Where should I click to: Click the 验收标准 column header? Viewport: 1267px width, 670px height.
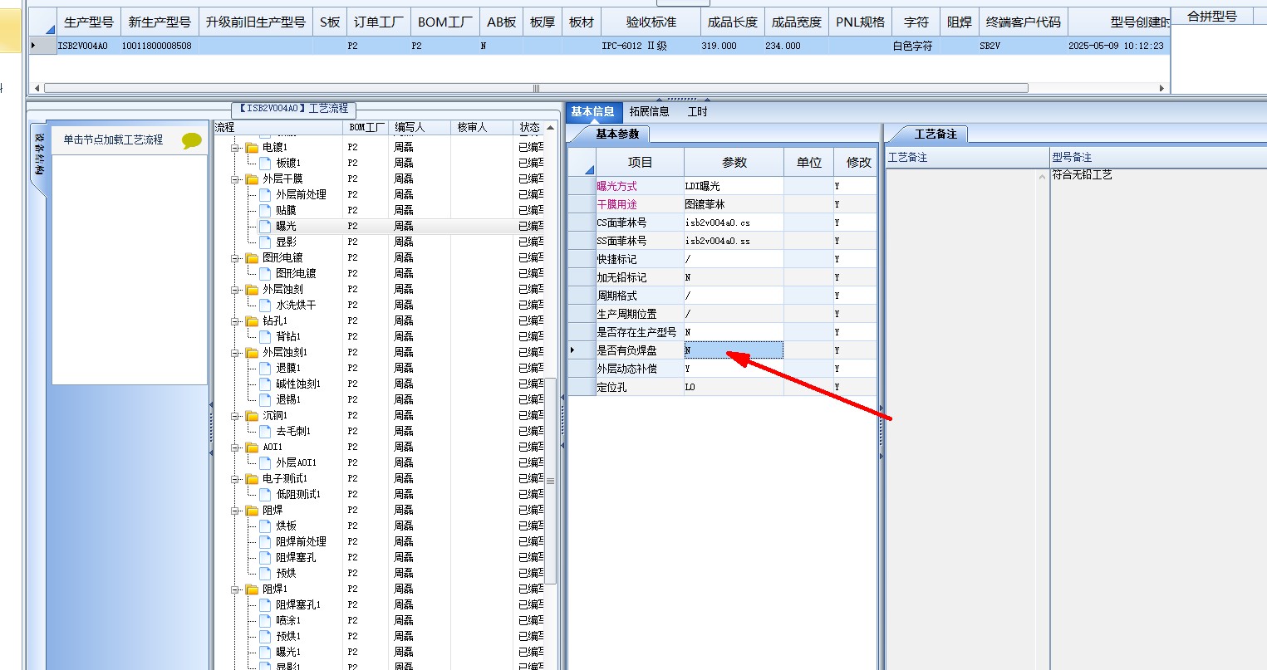tap(651, 22)
